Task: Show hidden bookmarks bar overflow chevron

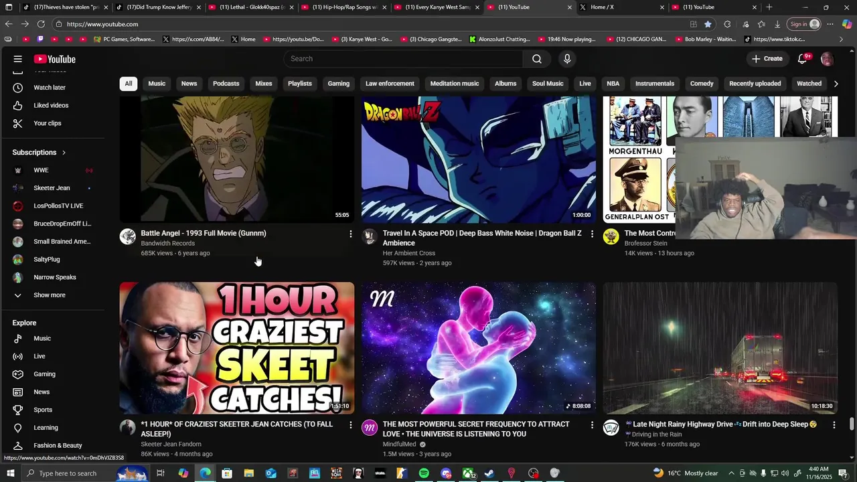Action: (x=842, y=39)
